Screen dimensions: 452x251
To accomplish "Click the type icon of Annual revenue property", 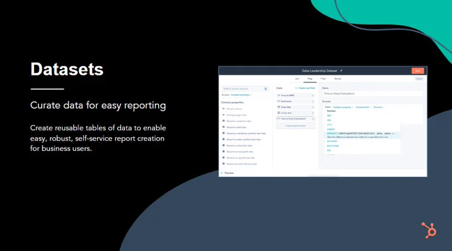I will coord(223,109).
